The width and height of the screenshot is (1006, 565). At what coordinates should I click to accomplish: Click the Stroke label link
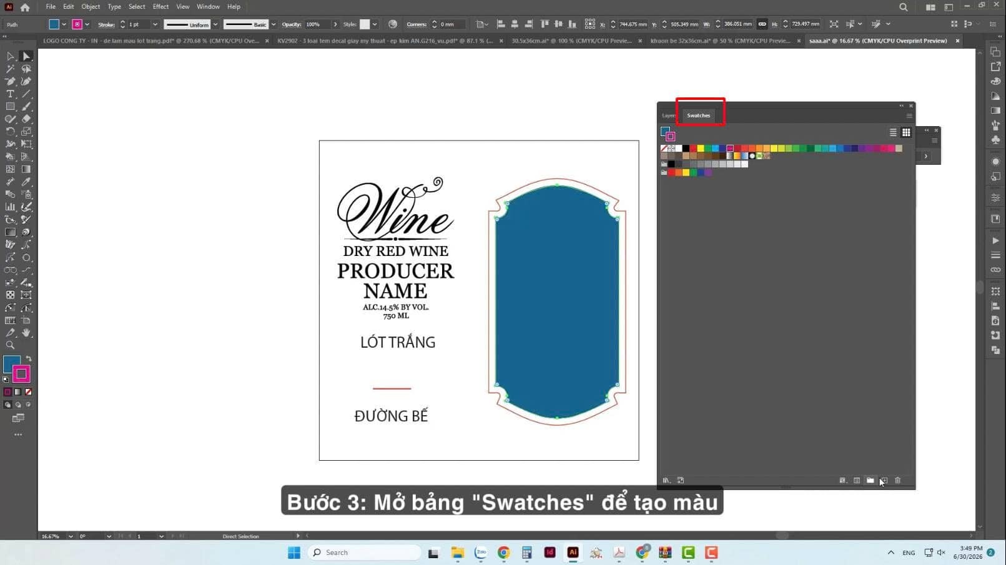coord(106,24)
